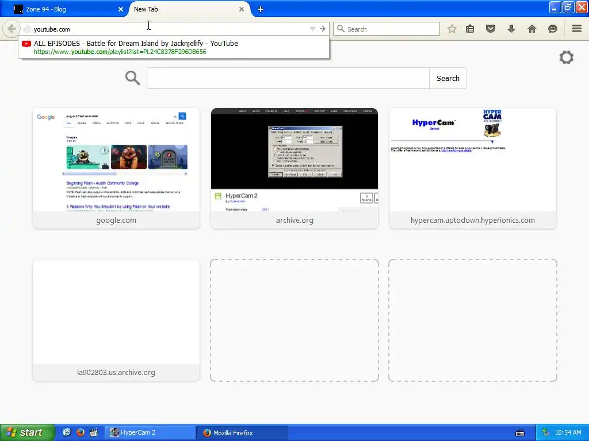Click the google.com tile label
Image resolution: width=589 pixels, height=441 pixels.
tap(116, 220)
